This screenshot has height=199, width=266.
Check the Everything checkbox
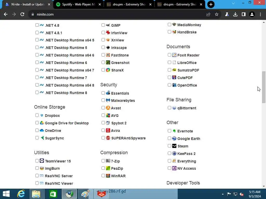(x=169, y=161)
